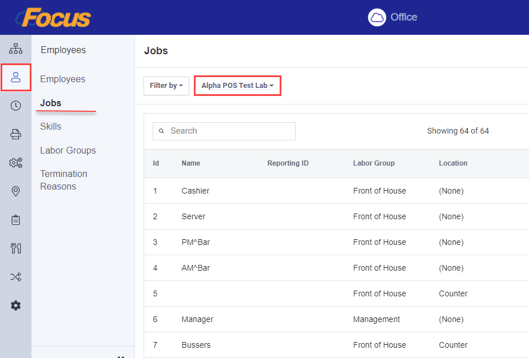529x358 pixels.
Task: Click the Focus logo in header
Action: click(x=53, y=17)
